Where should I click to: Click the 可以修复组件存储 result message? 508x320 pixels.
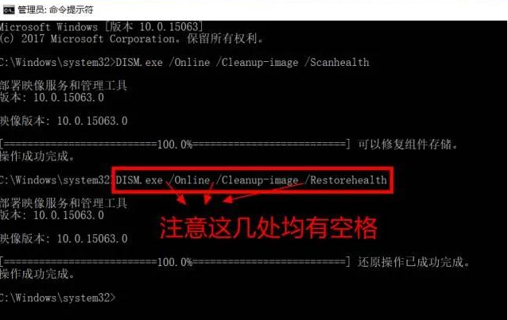point(408,145)
